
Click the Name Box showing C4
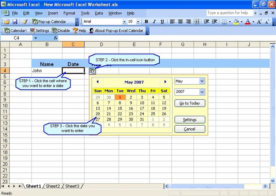[x=16, y=38]
